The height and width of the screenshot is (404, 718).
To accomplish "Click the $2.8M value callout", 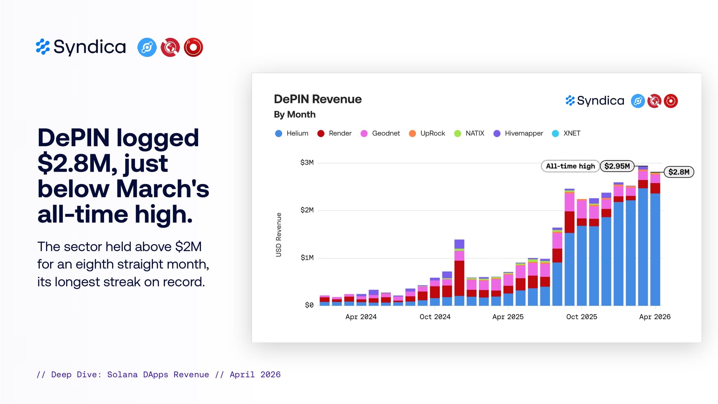I will [x=679, y=172].
